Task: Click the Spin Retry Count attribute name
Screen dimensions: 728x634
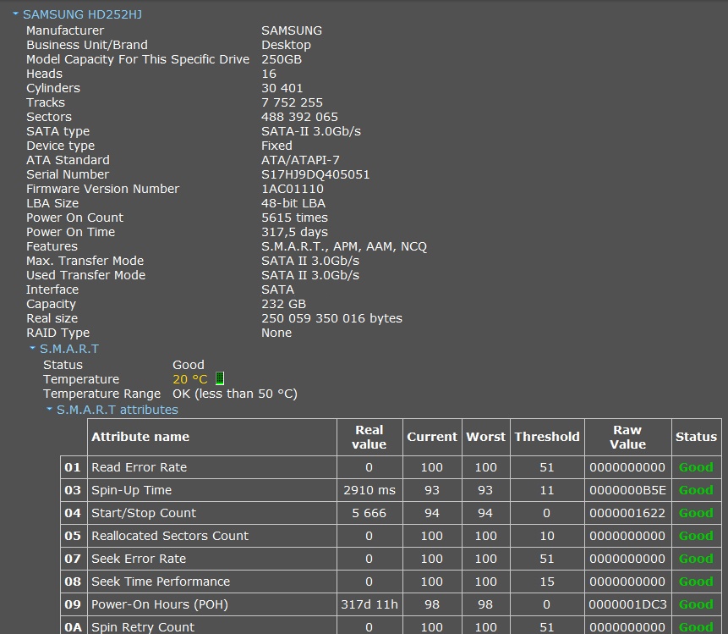Action: [x=143, y=627]
